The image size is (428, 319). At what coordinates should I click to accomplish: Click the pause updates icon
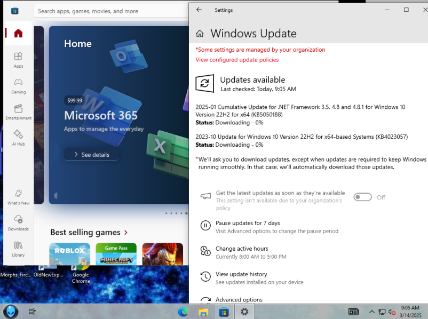tap(205, 226)
